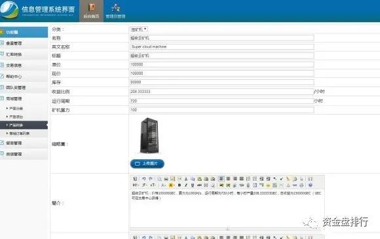380x239 pixels.
Task: Open the font size dropdown in 简介 editor
Action: [x=153, y=185]
